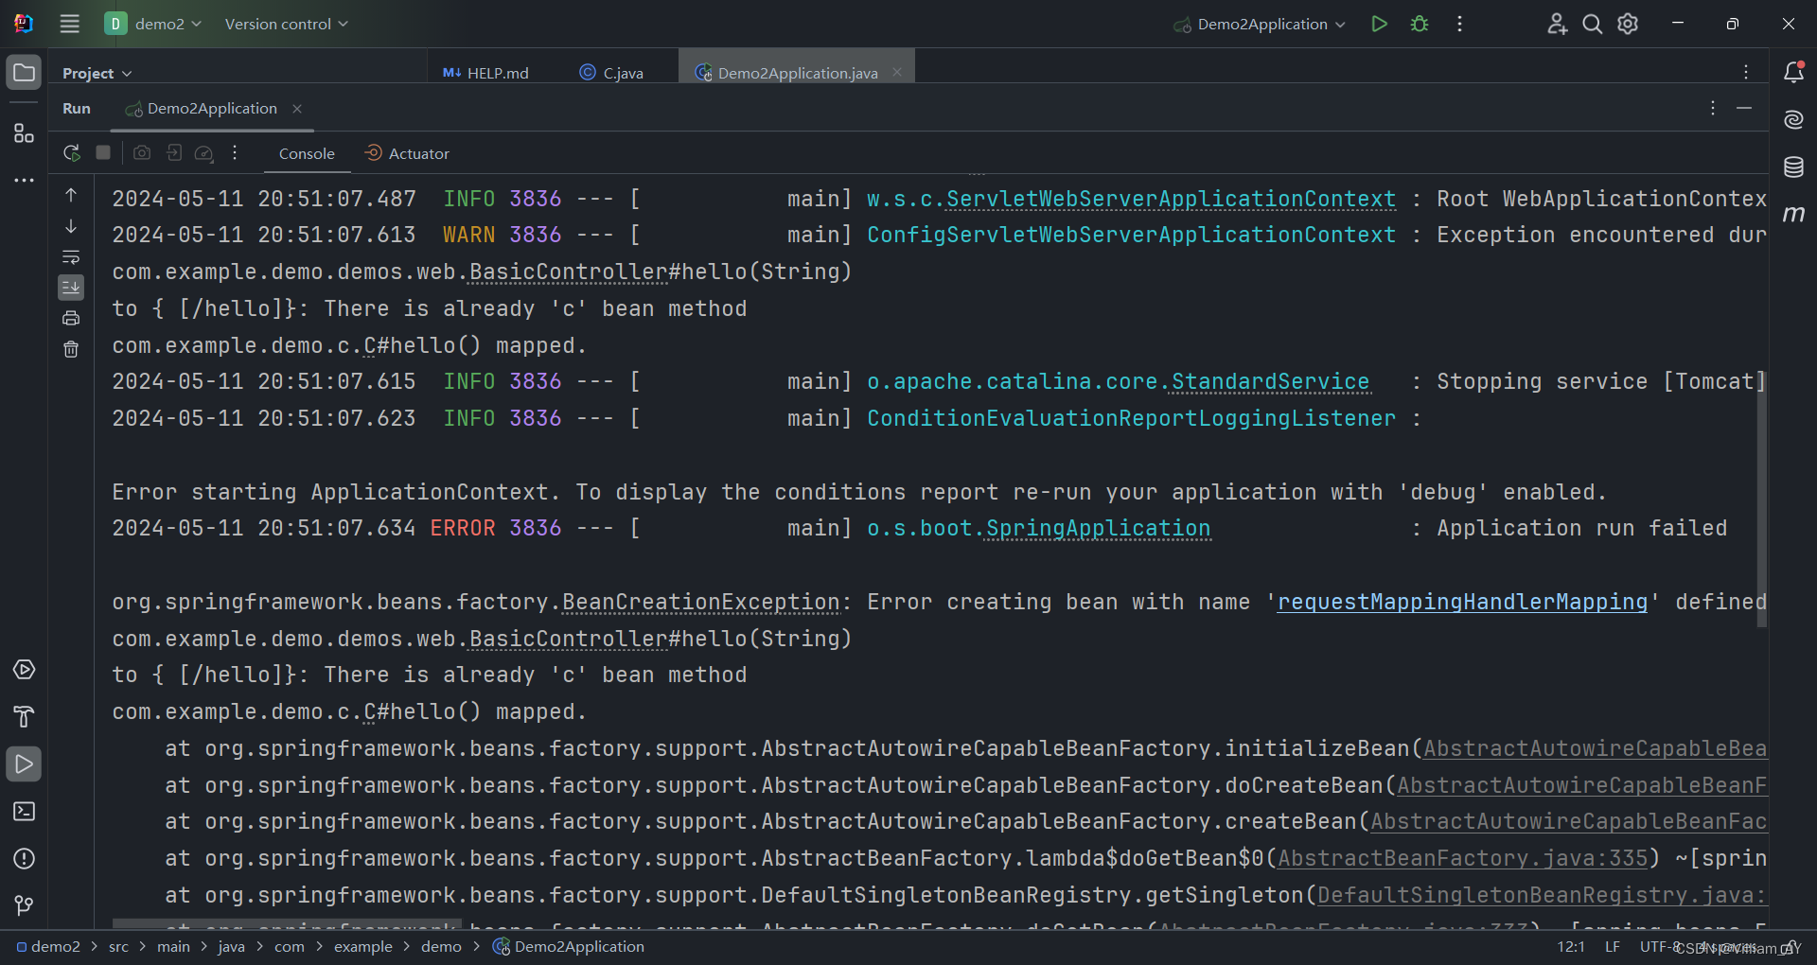The height and width of the screenshot is (965, 1817).
Task: Take a thread dump camera icon
Action: click(142, 153)
